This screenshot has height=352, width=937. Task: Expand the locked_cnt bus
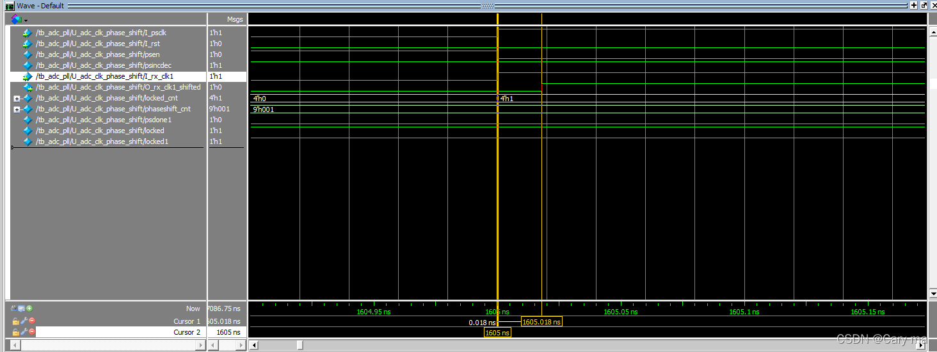pos(17,99)
